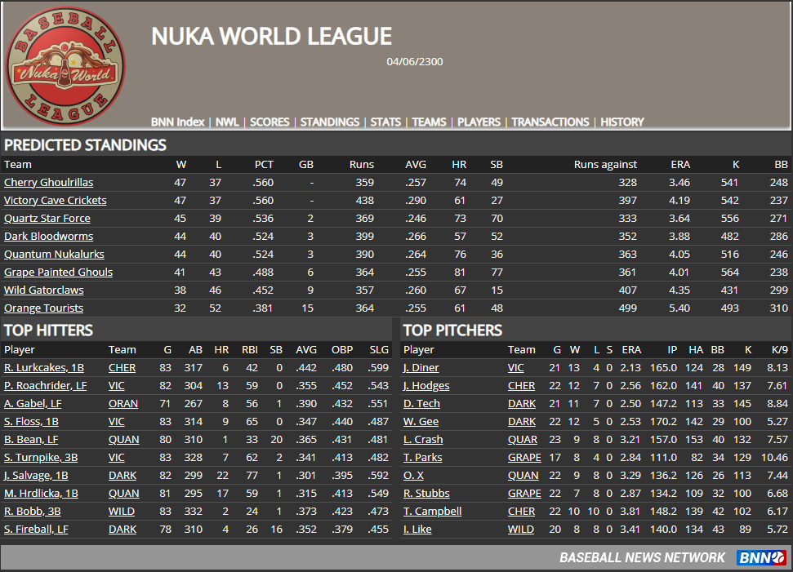Open the PLAYERS page
The width and height of the screenshot is (793, 572).
pos(479,122)
